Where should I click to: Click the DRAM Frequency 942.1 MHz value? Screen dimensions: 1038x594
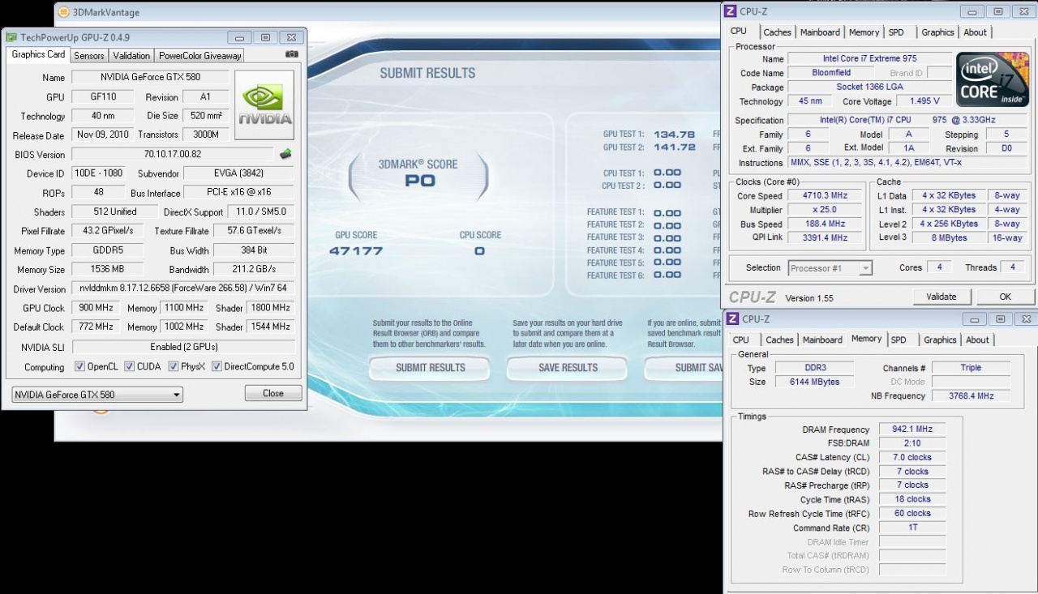coord(912,429)
